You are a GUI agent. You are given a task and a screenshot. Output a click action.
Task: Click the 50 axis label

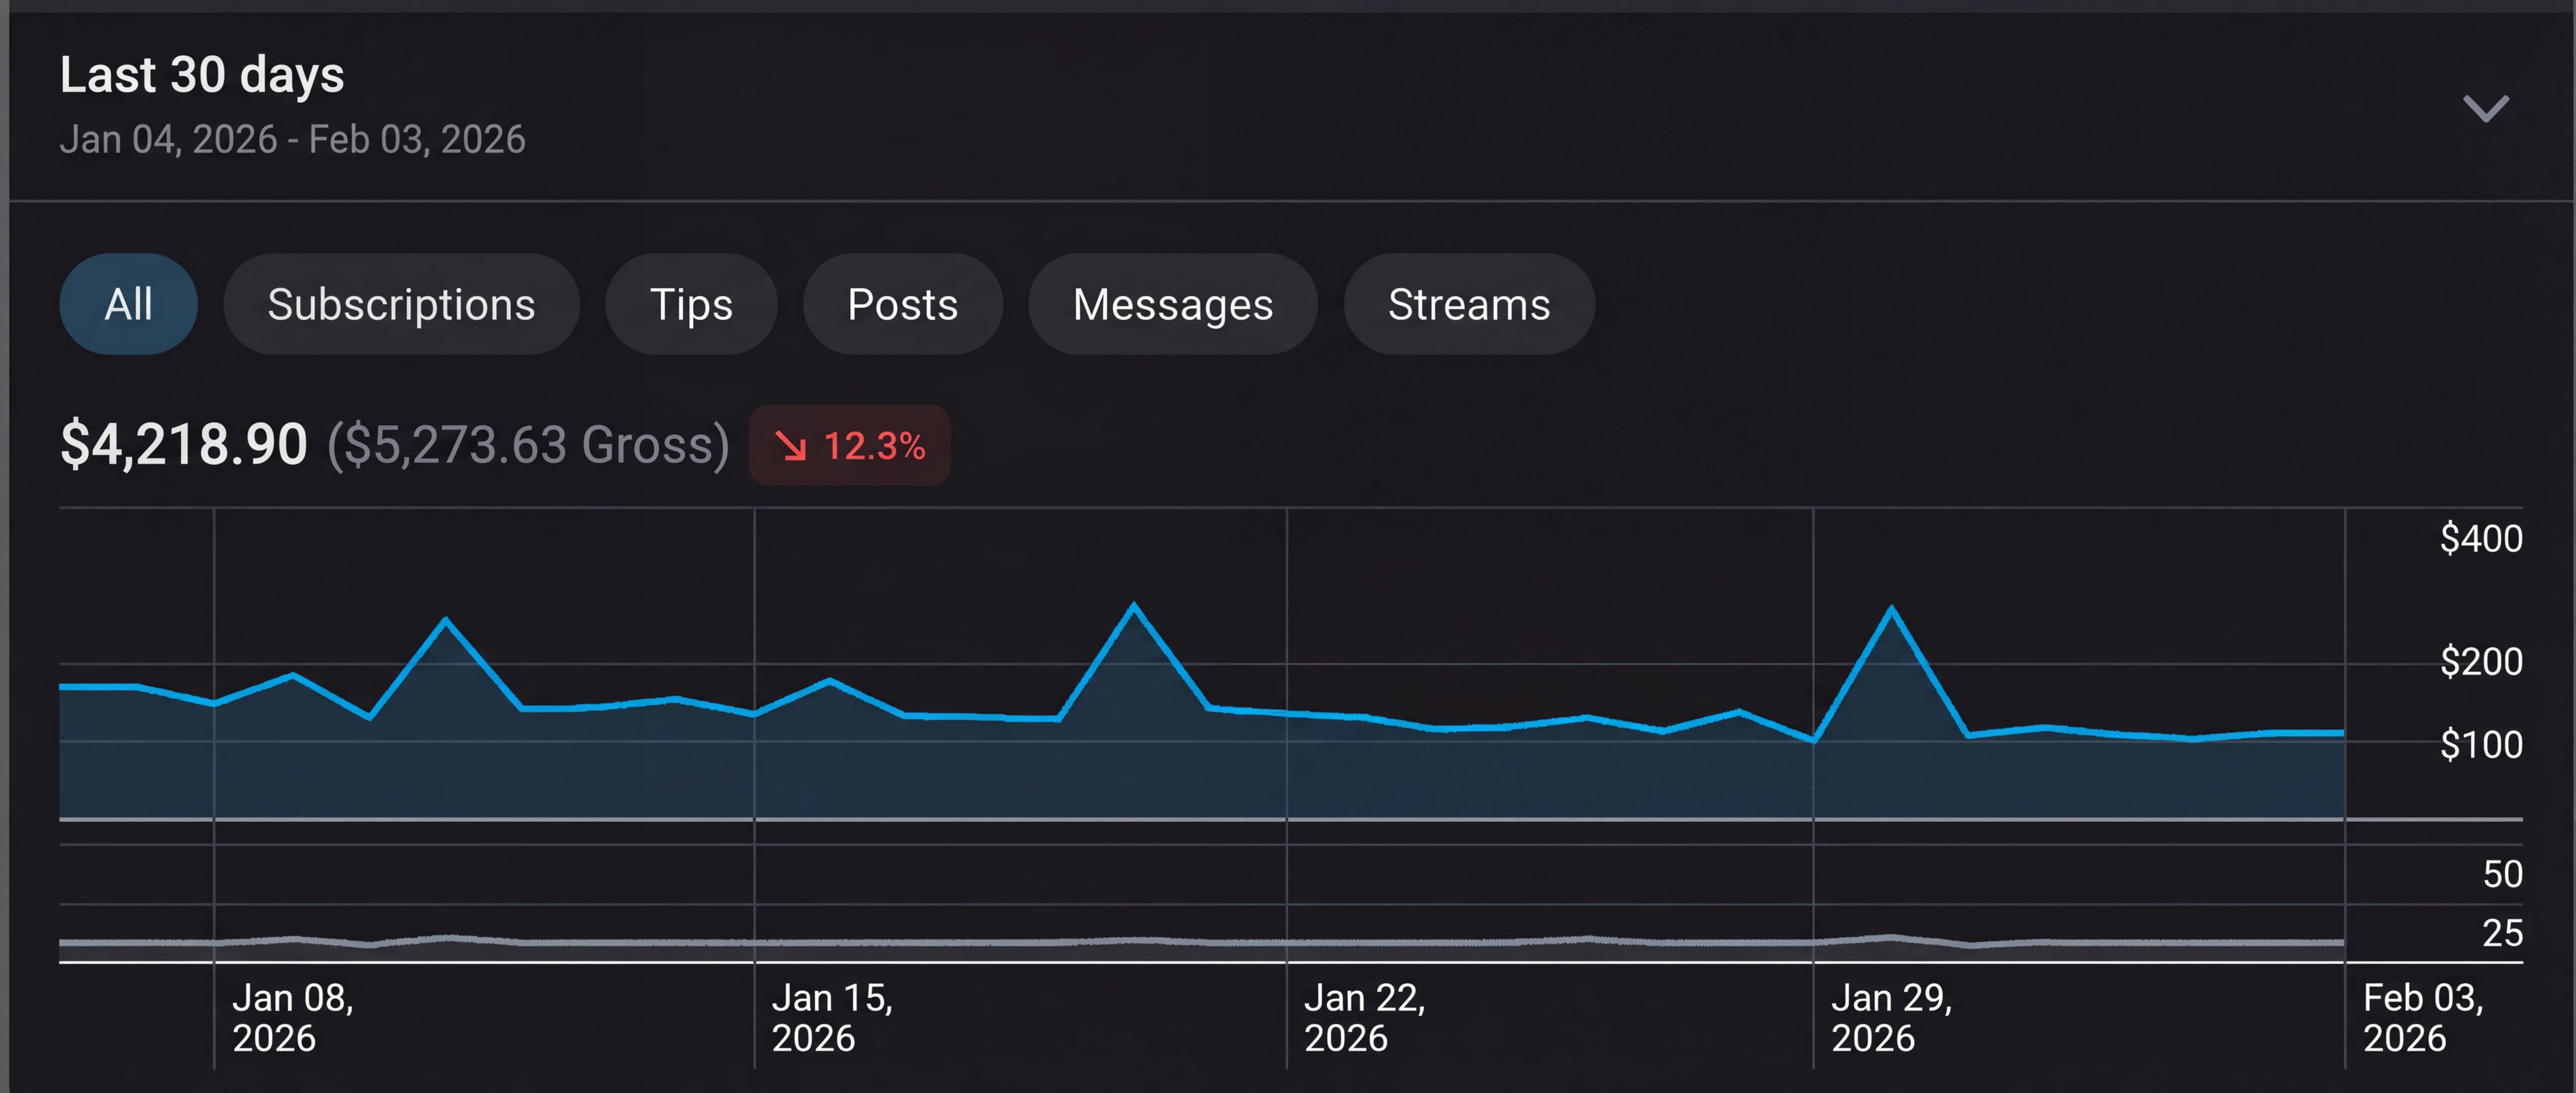pyautogui.click(x=2502, y=875)
